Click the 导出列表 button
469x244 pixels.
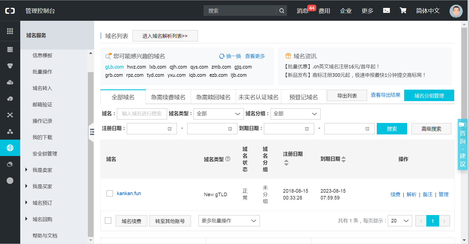tap(347, 96)
